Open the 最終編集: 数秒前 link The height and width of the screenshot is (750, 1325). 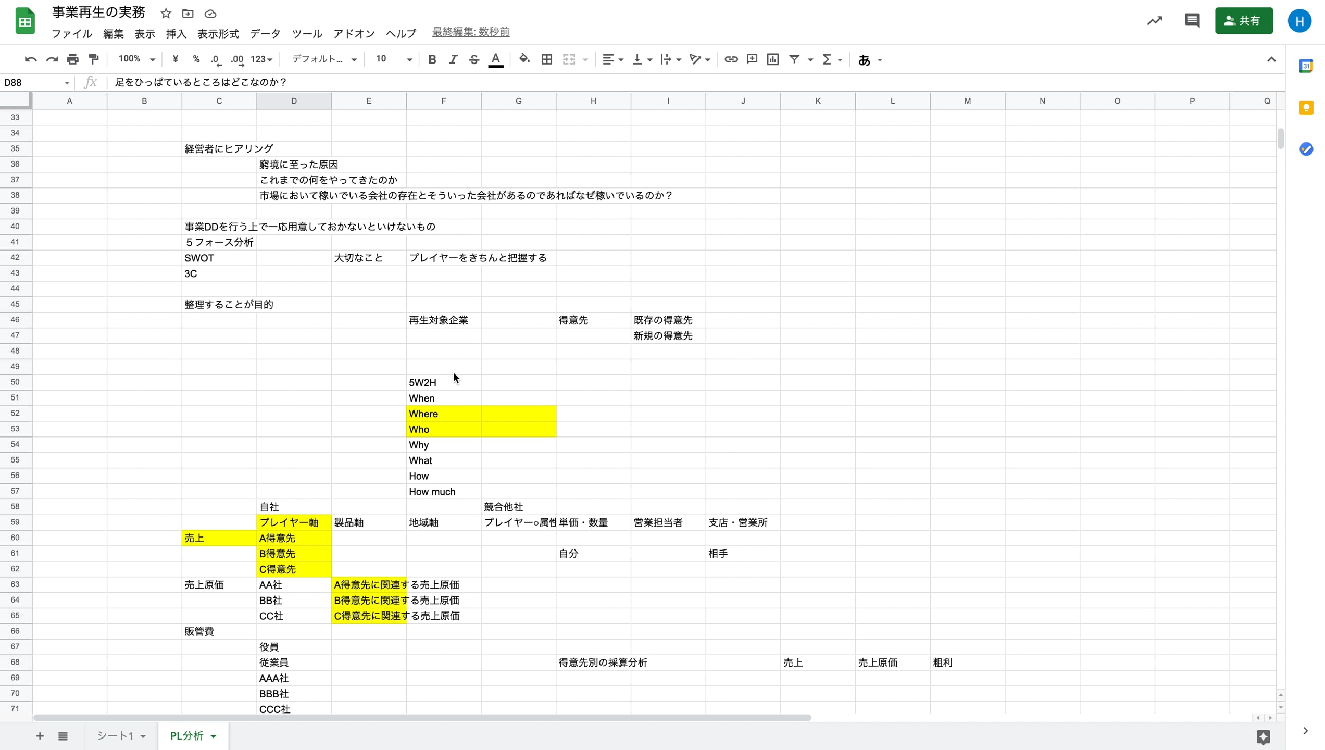(470, 32)
